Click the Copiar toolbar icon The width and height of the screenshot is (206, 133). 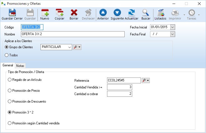click(60, 13)
